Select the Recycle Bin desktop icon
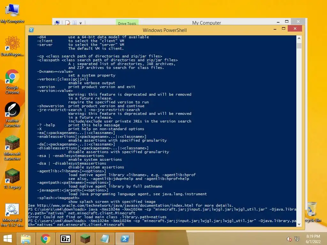This screenshot has width=327, height=245. pos(312,212)
